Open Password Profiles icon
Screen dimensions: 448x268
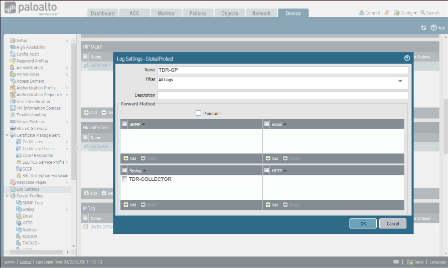13,61
